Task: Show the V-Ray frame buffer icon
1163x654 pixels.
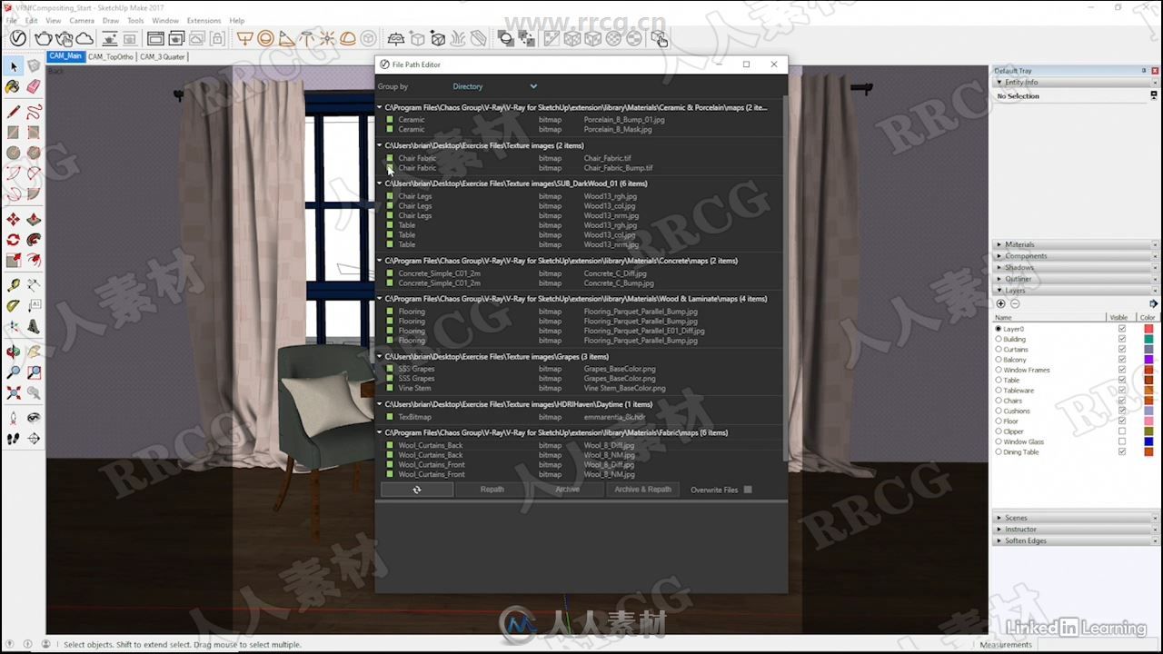Action: (x=155, y=38)
